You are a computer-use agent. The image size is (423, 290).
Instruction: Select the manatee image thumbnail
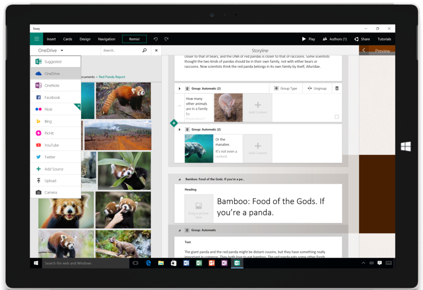coord(199,148)
